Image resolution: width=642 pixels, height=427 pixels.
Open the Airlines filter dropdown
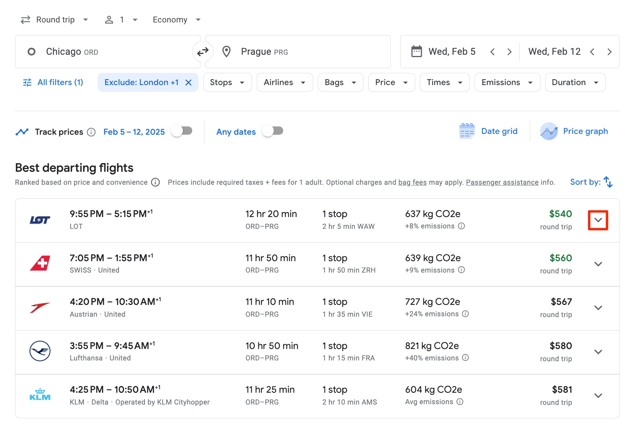click(284, 82)
